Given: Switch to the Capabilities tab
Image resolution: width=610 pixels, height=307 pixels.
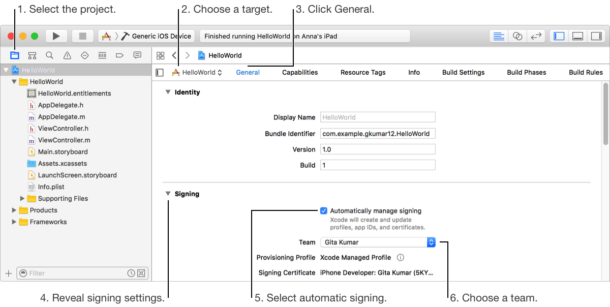Looking at the screenshot, I should click(300, 73).
